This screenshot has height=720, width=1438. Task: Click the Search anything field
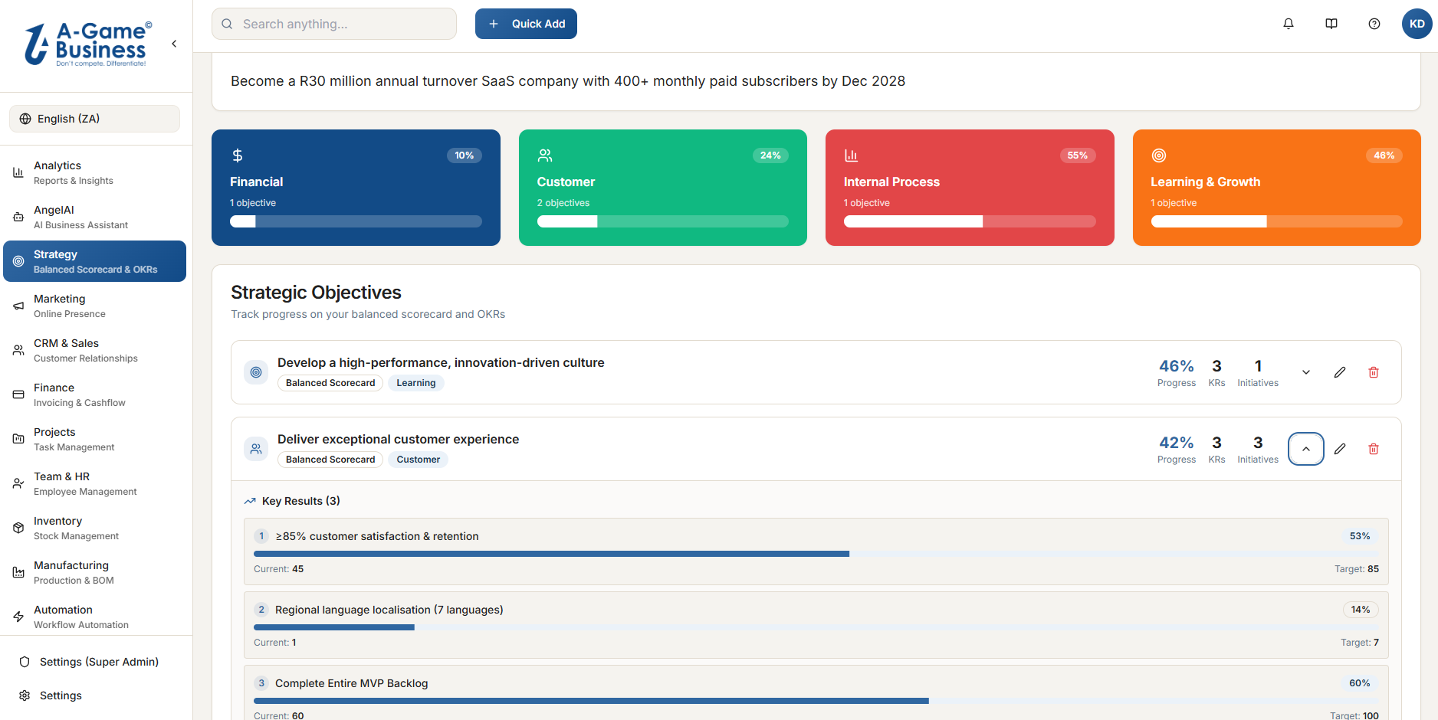334,24
